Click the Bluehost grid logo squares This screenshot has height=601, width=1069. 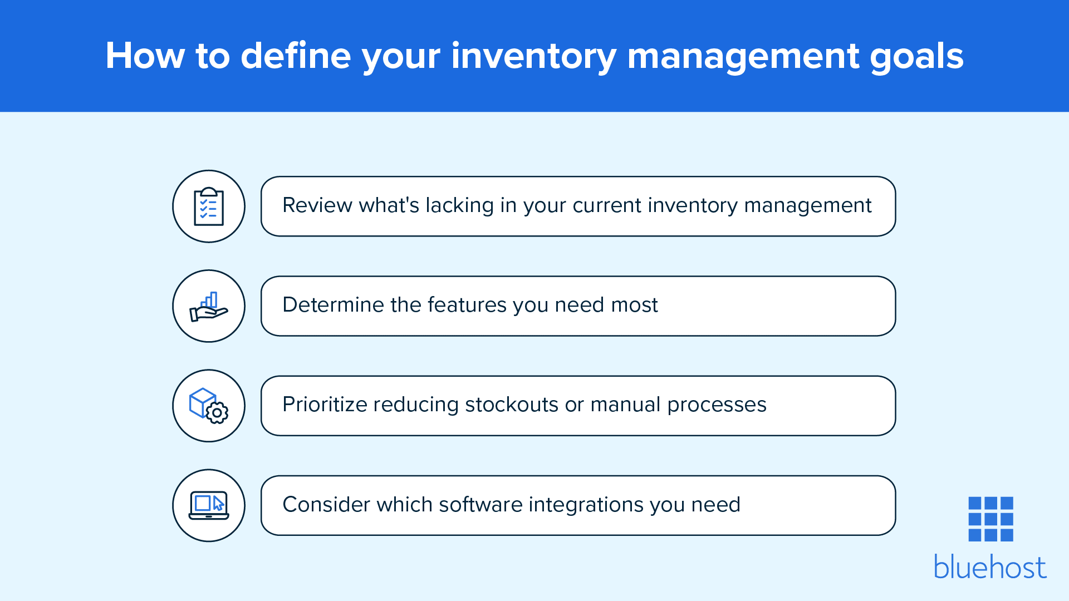point(990,519)
